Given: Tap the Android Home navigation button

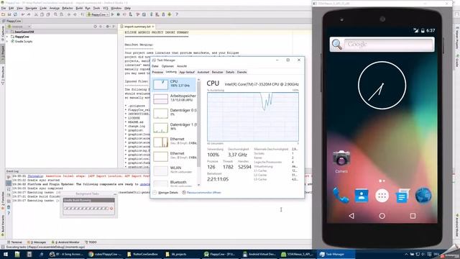Looking at the screenshot, I should click(382, 216).
